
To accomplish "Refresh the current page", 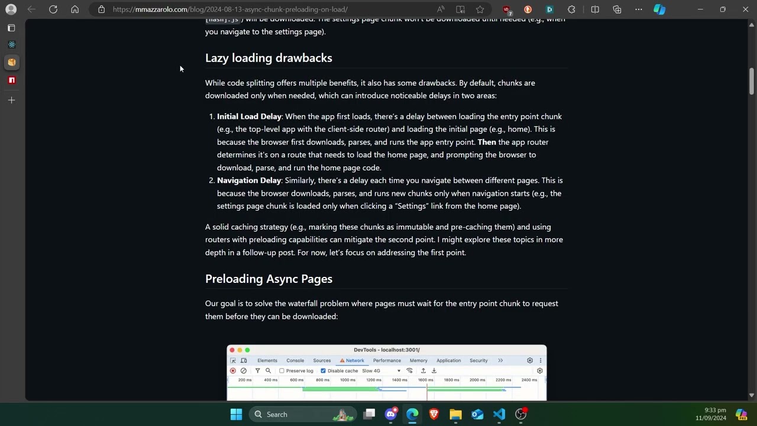I will click(53, 9).
